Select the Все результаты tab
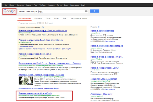This screenshot has height=102, width=153. coord(24,18)
